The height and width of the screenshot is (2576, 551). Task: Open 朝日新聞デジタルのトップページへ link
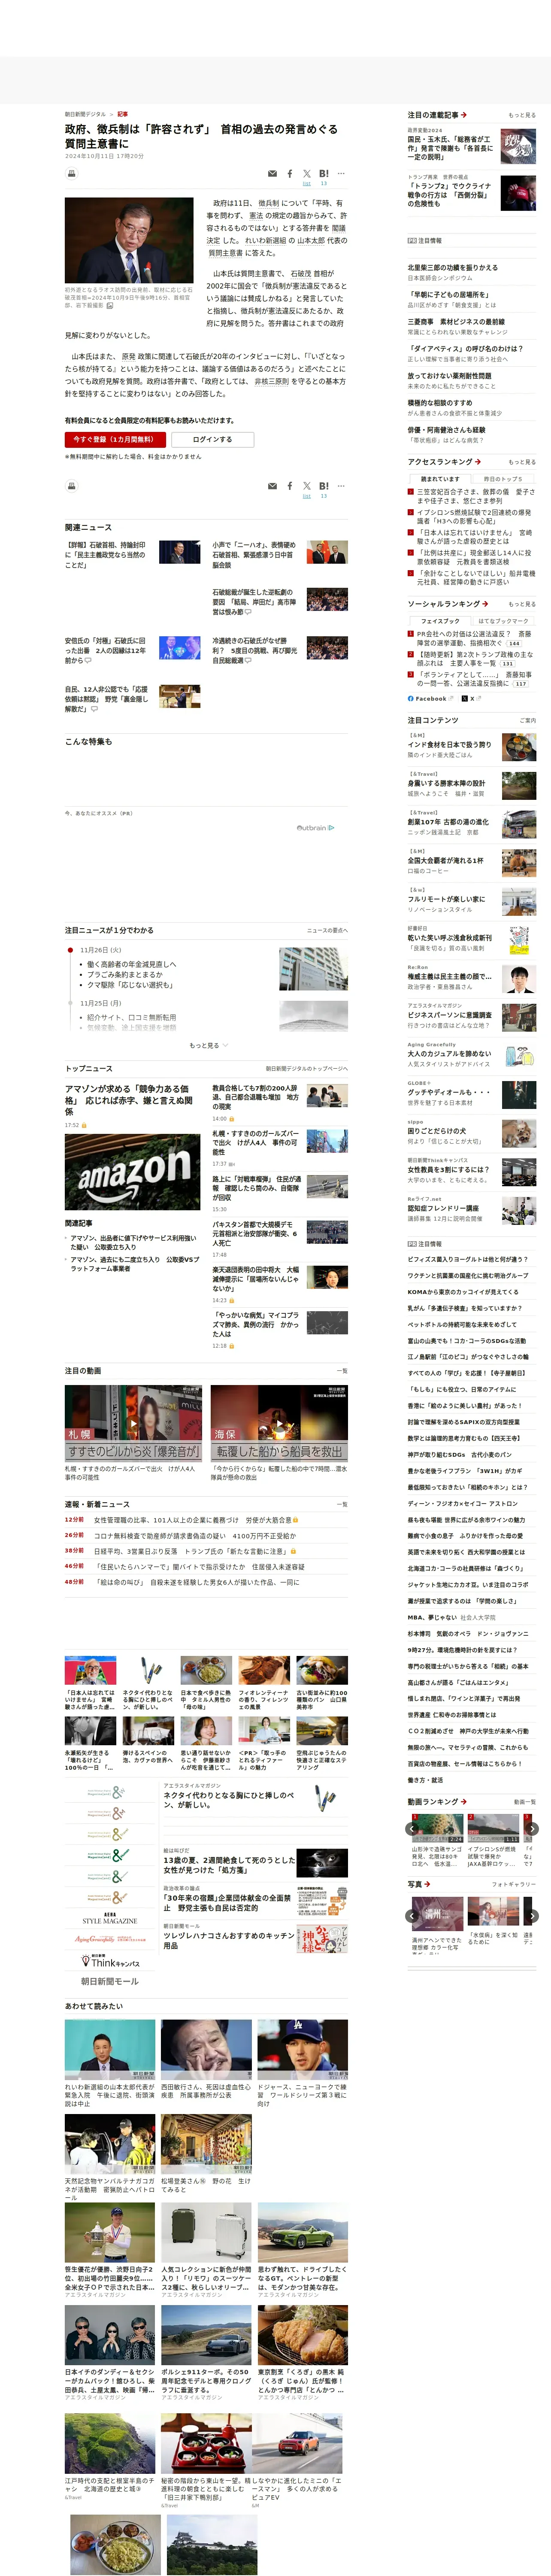(306, 1069)
